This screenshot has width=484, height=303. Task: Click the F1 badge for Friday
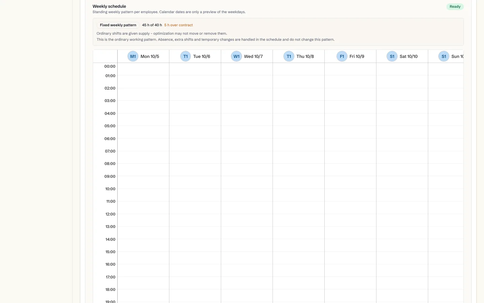(342, 56)
